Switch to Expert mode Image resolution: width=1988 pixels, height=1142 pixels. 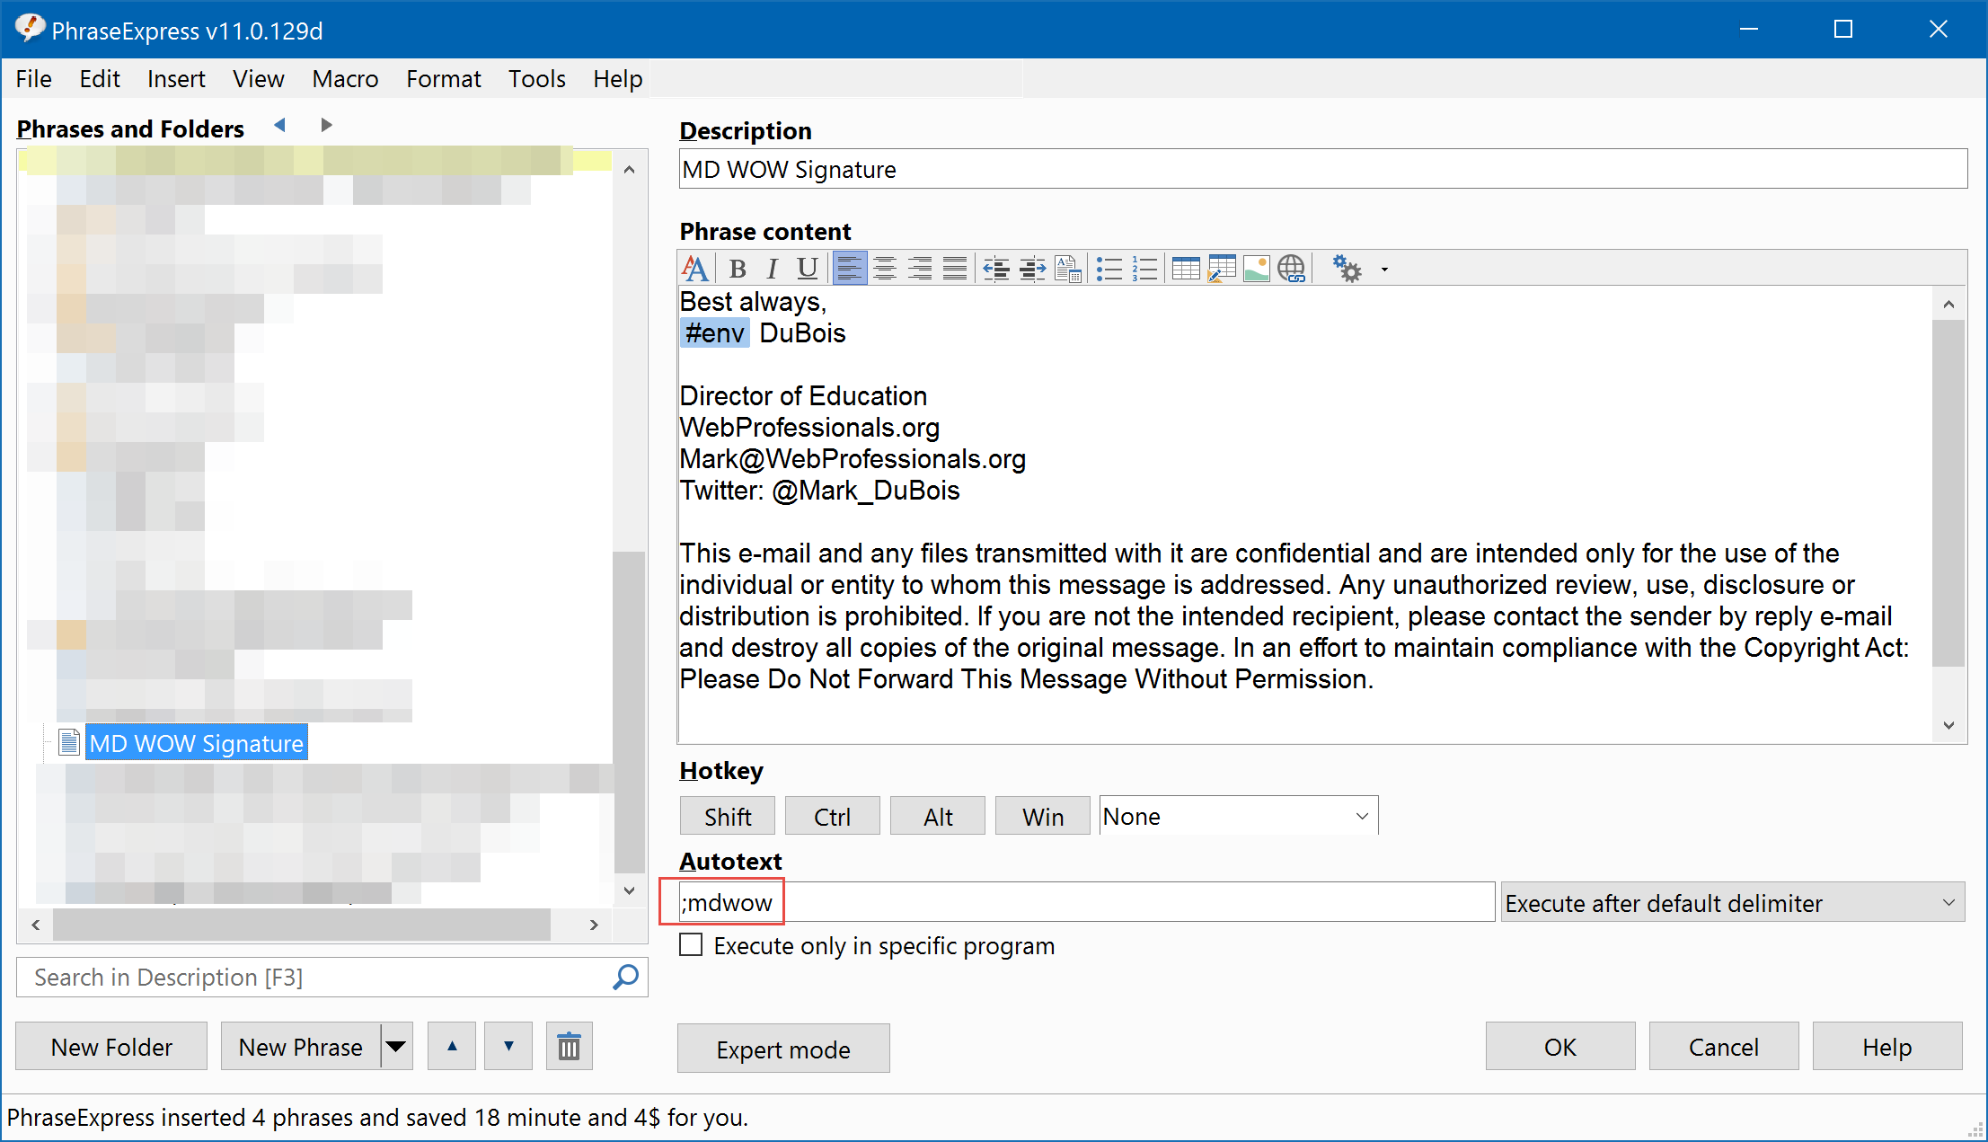coord(783,1049)
